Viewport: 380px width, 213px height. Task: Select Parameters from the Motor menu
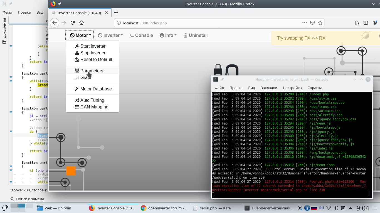click(92, 71)
